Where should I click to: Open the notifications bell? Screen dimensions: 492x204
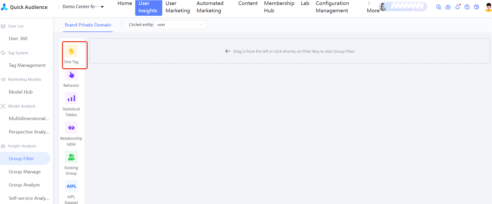(458, 7)
